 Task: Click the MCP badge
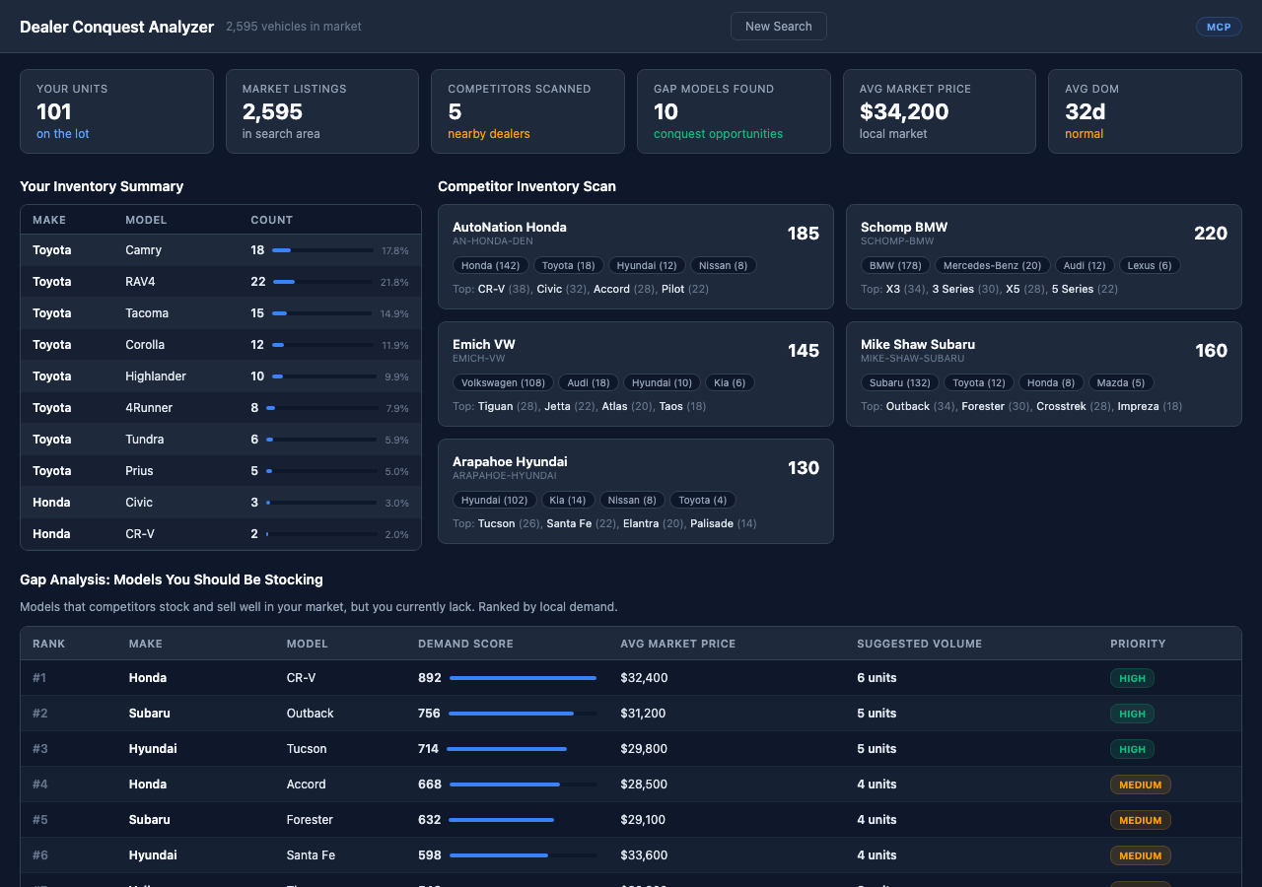tap(1219, 27)
